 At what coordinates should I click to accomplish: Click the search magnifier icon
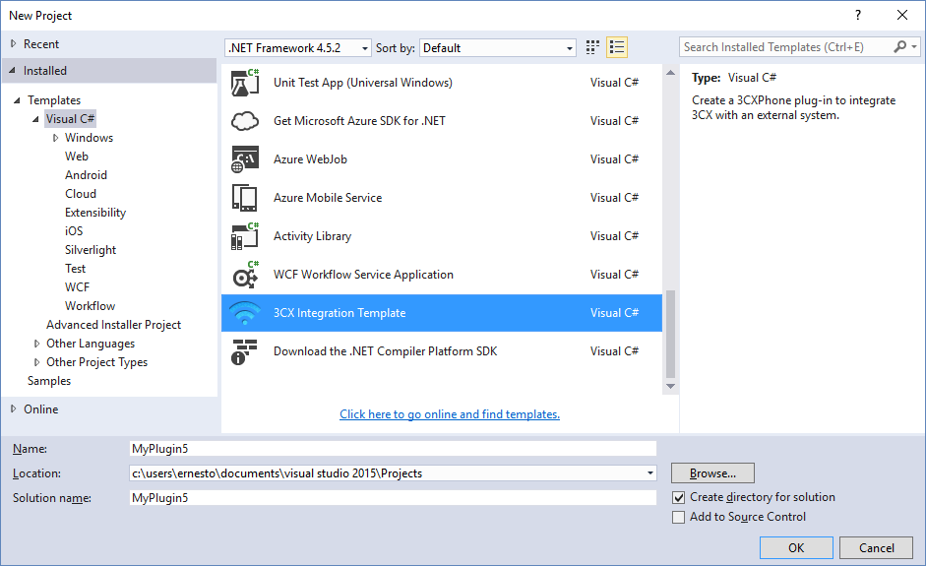pyautogui.click(x=900, y=46)
